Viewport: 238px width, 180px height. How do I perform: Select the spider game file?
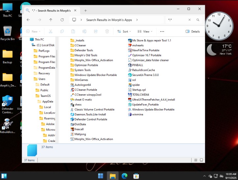134,85
